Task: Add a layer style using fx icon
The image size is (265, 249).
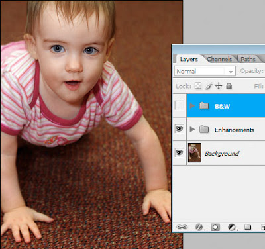Action: tap(199, 227)
